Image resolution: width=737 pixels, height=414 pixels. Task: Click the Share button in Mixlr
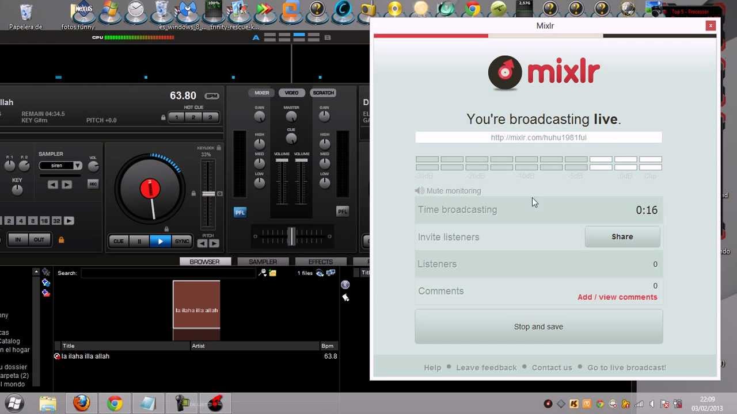[622, 237]
